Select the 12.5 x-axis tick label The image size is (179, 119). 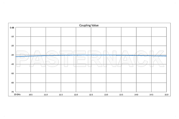pos(91,95)
